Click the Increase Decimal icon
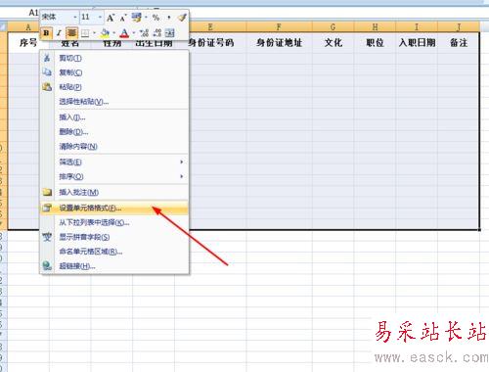The height and width of the screenshot is (372, 489). 144,33
